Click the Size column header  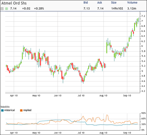[x=114, y=3]
